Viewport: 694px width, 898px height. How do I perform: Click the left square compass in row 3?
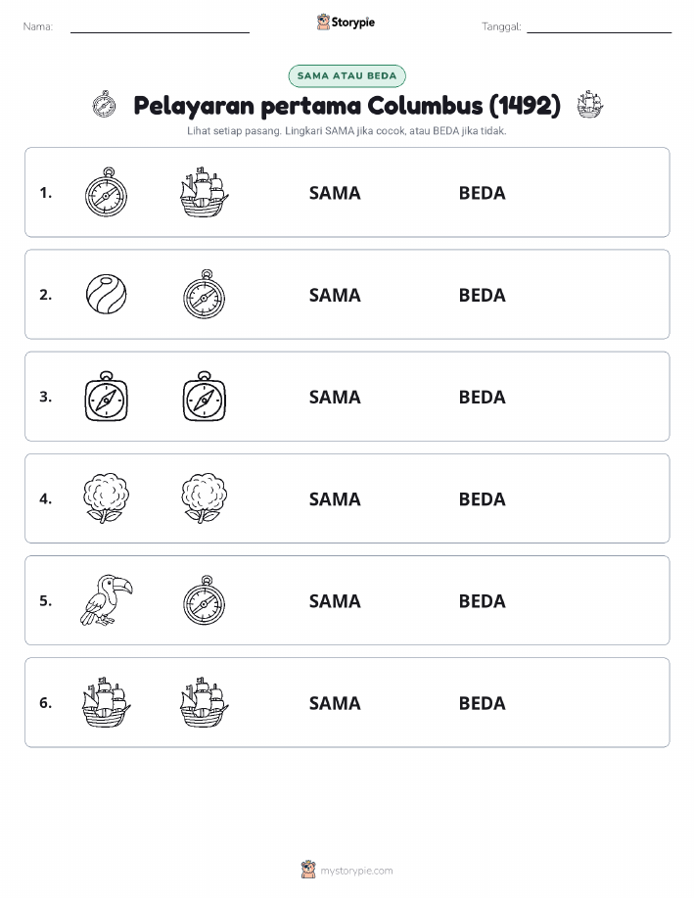coord(106,396)
